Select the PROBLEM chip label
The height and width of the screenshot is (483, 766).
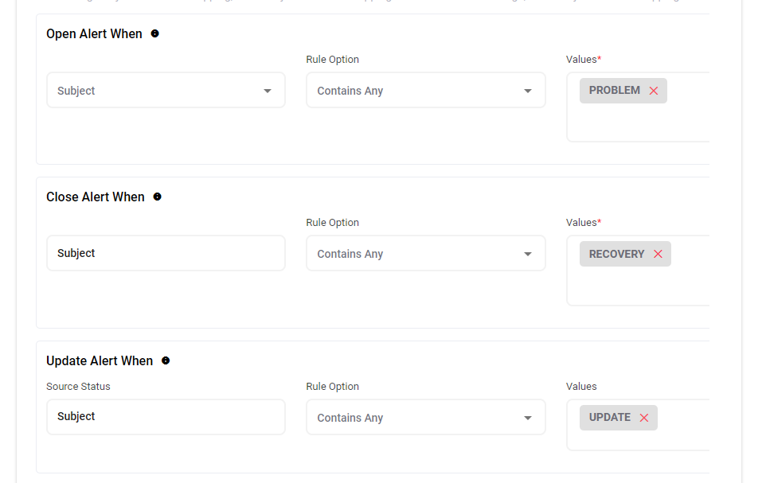click(614, 91)
